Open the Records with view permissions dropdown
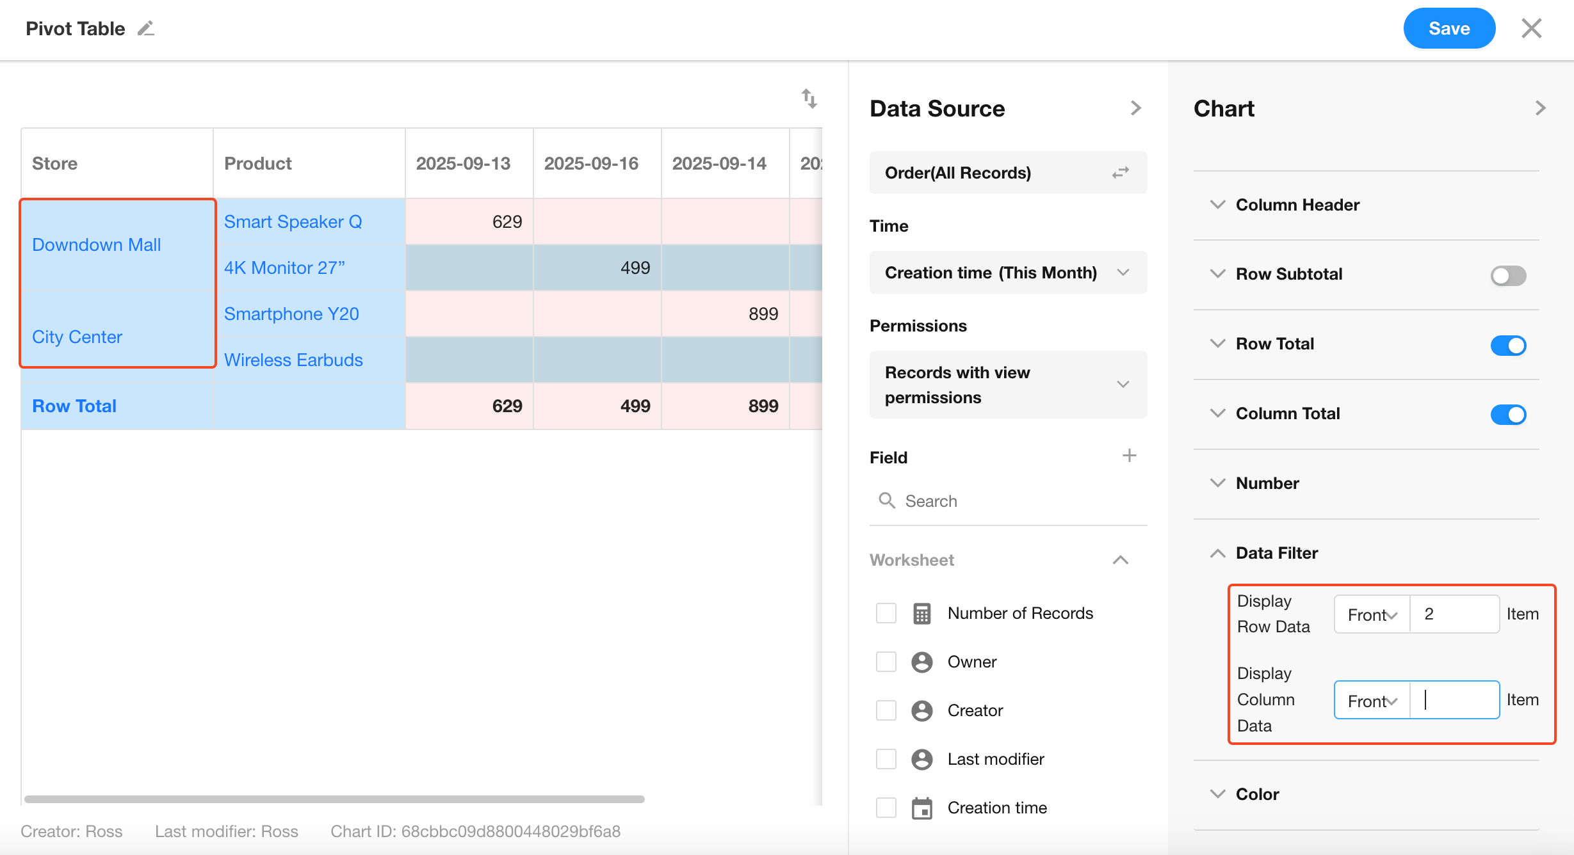 coord(1007,385)
